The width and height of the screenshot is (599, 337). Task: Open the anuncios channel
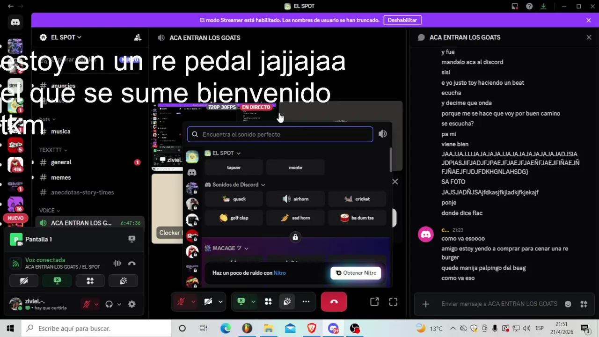(89, 86)
